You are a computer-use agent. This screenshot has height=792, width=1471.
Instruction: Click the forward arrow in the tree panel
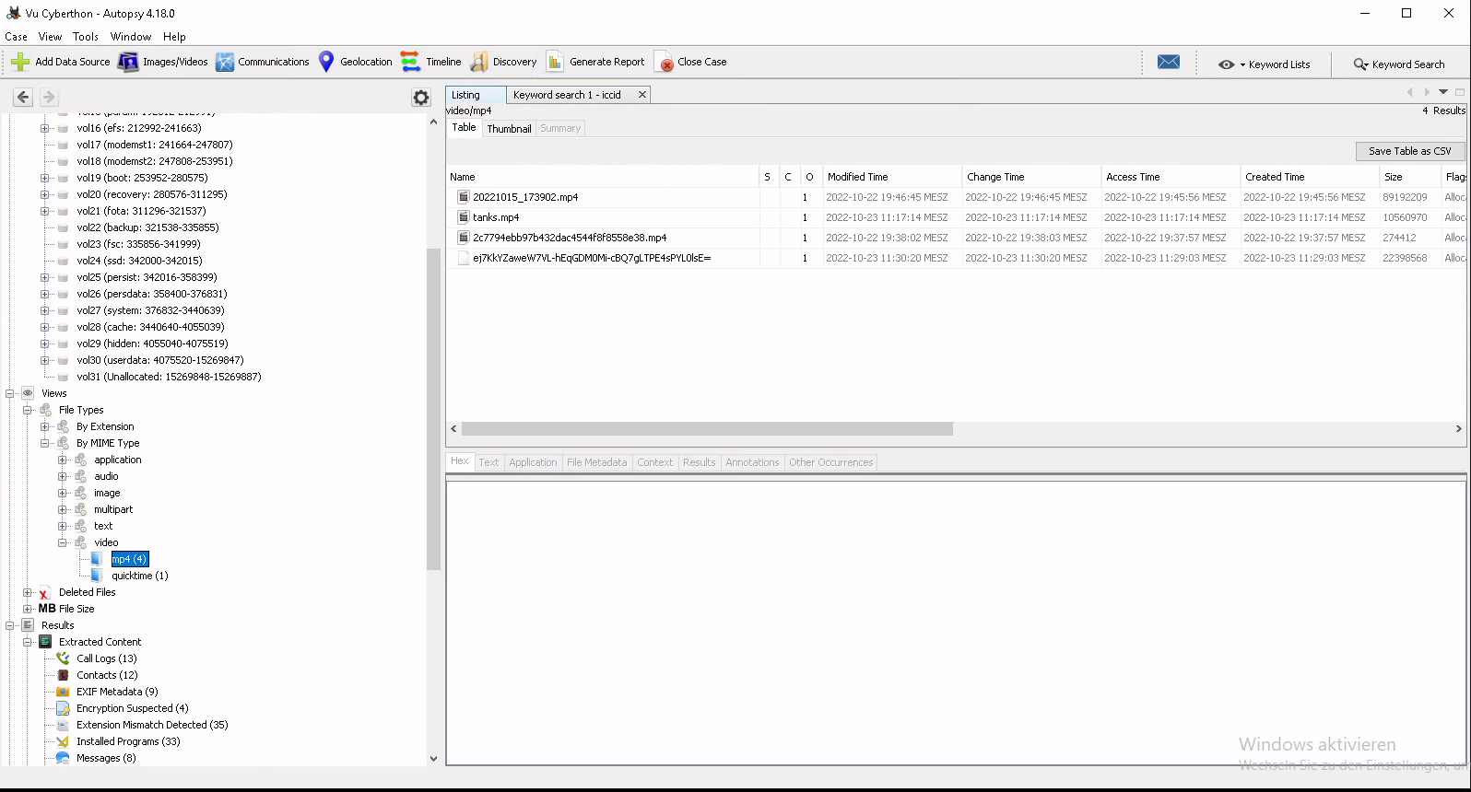49,97
